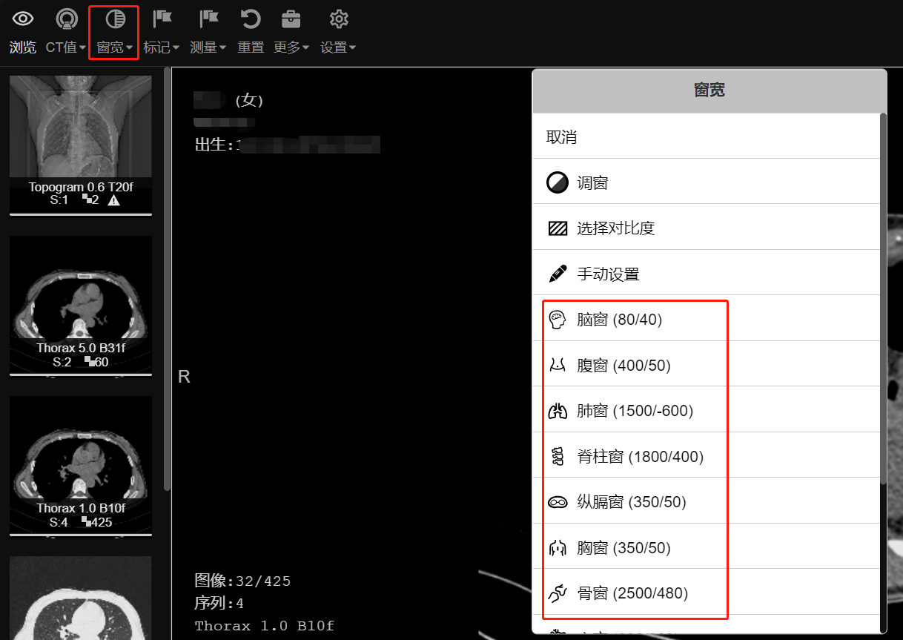Click the 图像:32/425 overlay text
The width and height of the screenshot is (903, 640).
coord(242,581)
